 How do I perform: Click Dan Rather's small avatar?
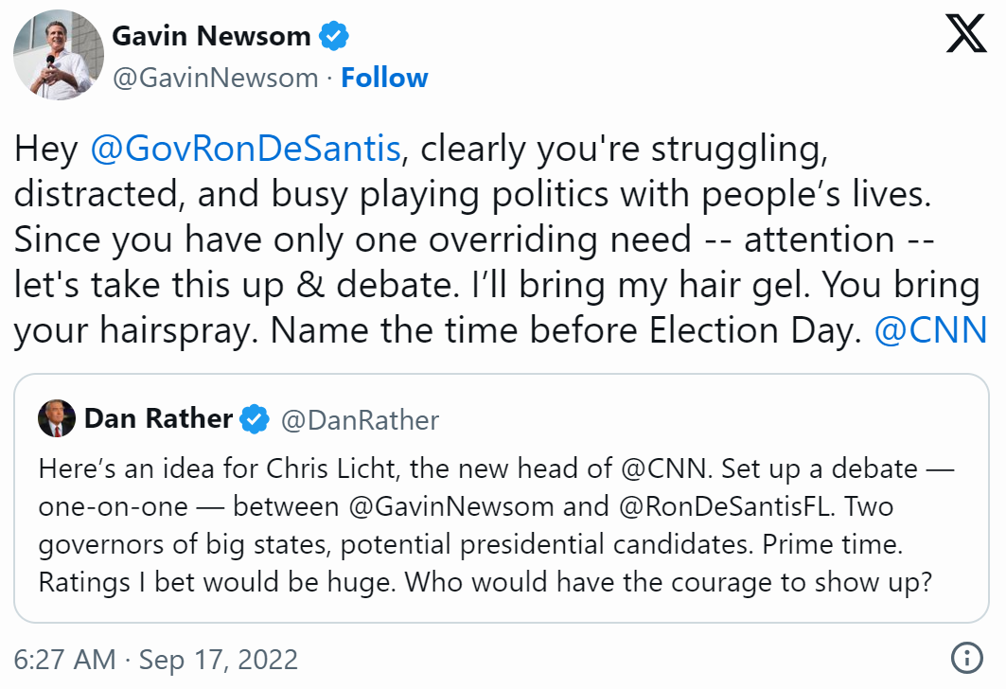(x=57, y=418)
